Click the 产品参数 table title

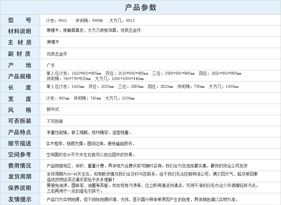coord(140,7)
